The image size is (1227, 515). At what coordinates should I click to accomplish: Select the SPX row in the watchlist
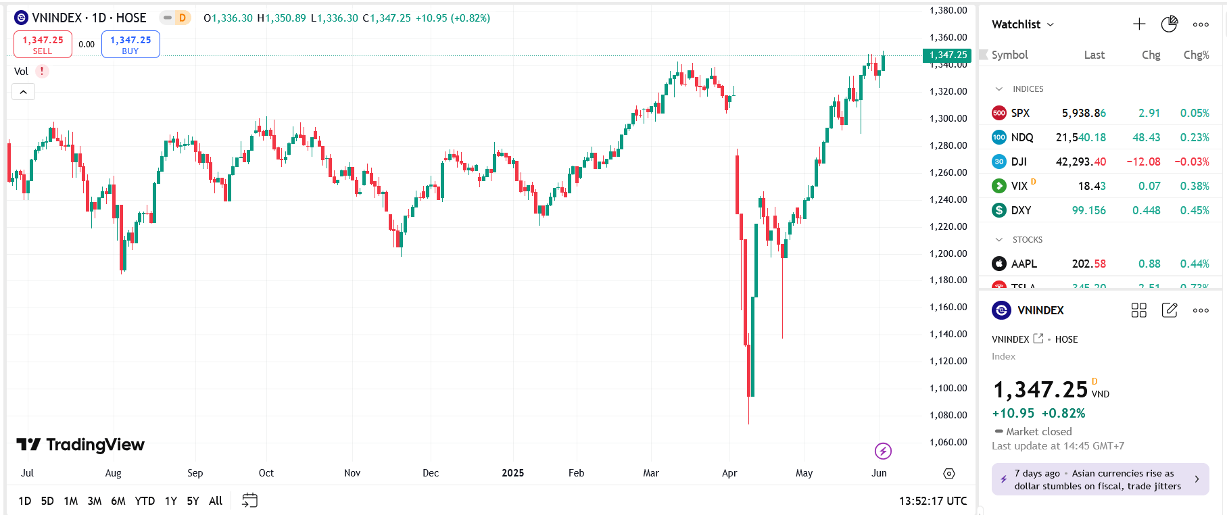click(x=1100, y=113)
